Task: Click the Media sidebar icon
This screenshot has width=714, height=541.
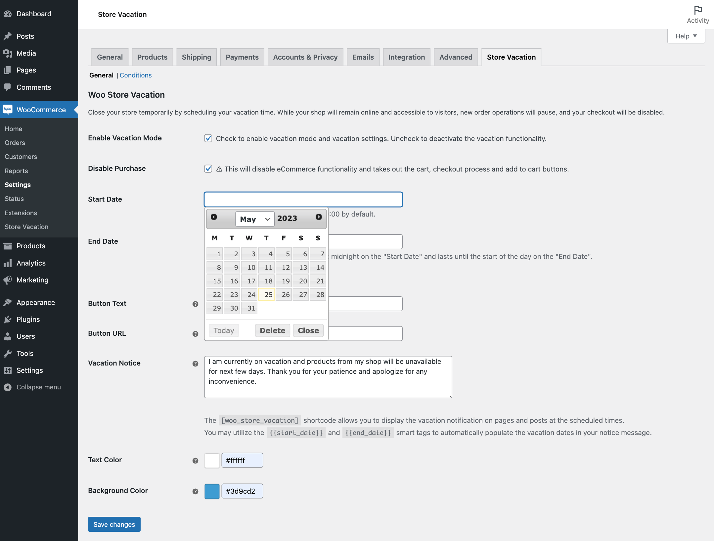Action: (9, 52)
